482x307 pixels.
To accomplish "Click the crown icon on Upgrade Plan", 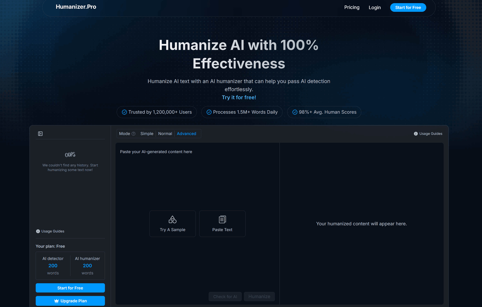I will [x=56, y=301].
